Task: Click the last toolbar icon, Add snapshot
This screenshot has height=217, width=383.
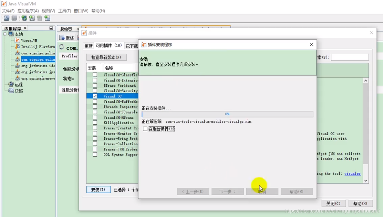Action: coord(47,18)
